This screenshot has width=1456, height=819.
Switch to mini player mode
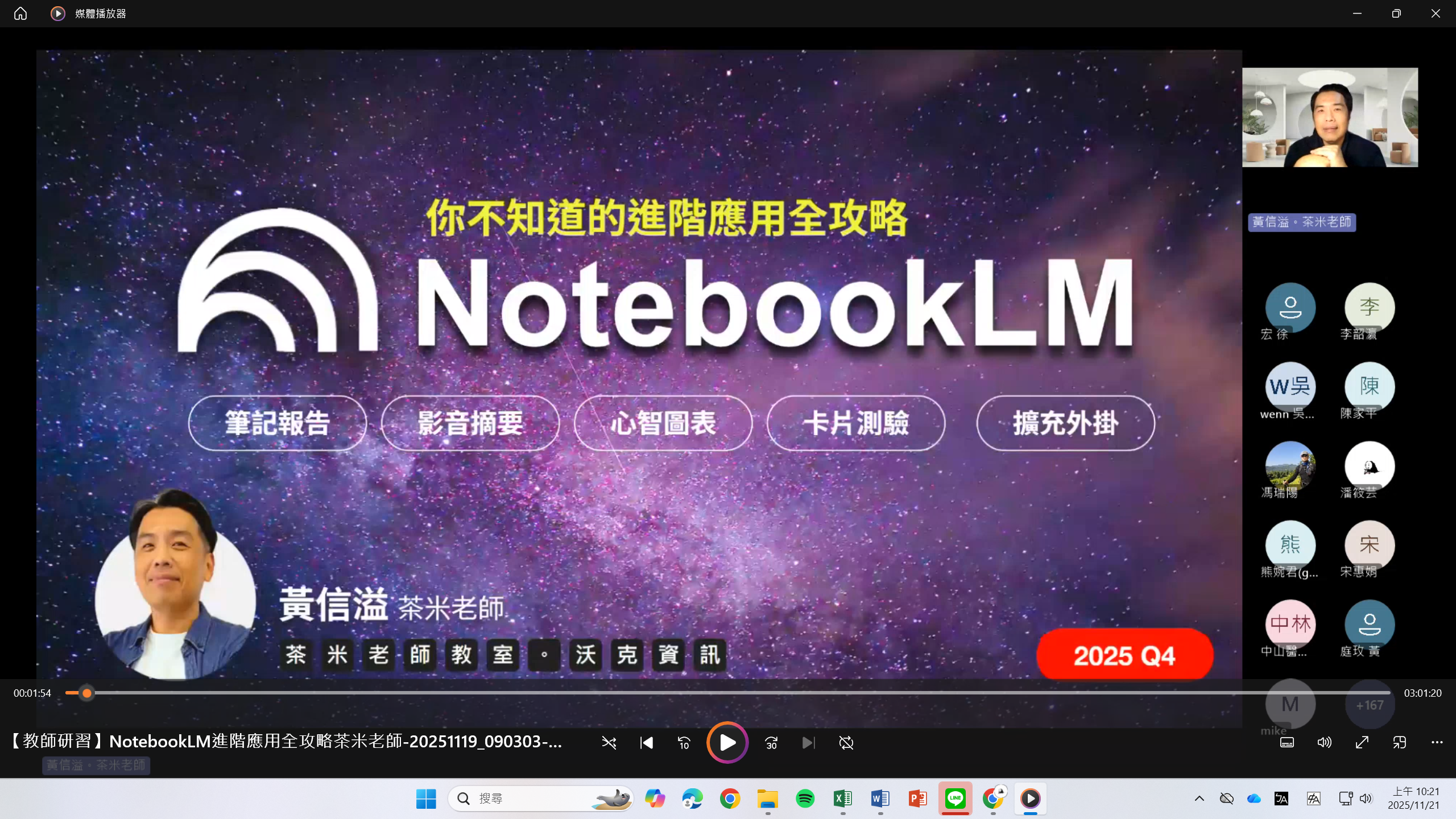(1400, 742)
